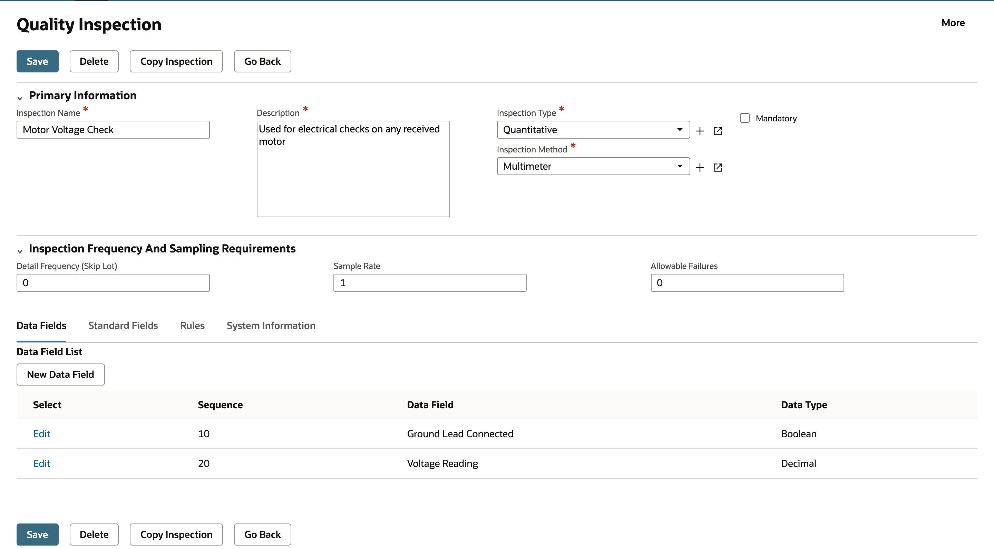Click the top Go Back button

(x=262, y=61)
